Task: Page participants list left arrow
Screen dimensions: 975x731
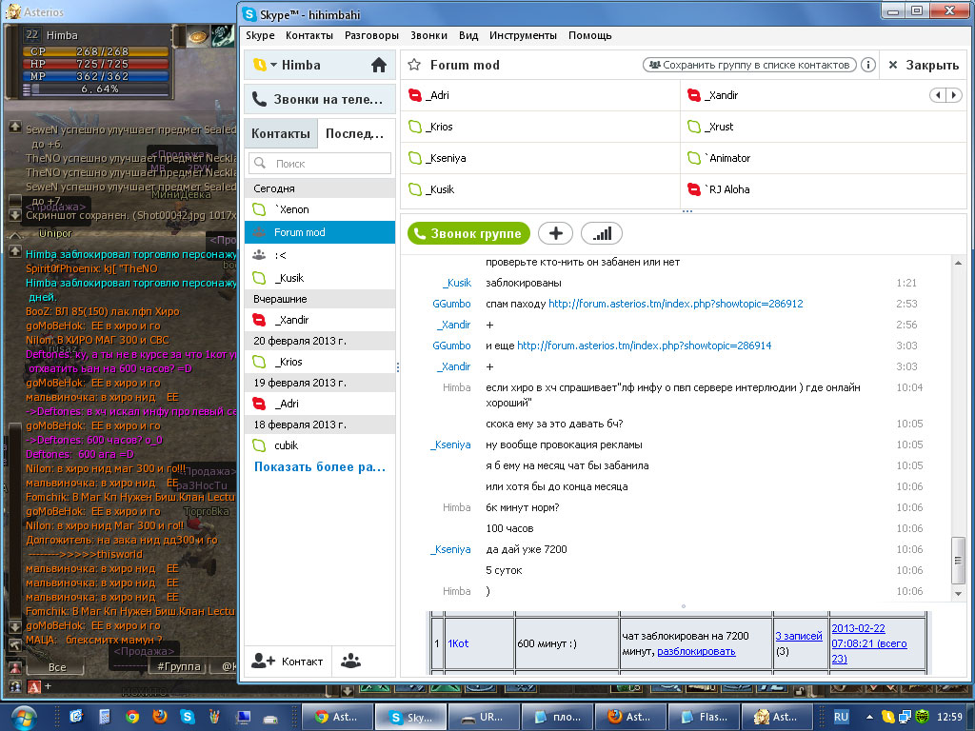Action: coord(937,95)
